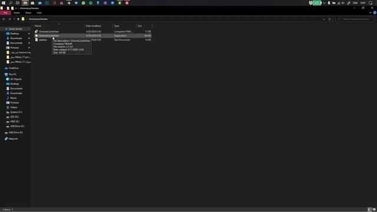Switch to Details view in status bar

tap(369, 210)
